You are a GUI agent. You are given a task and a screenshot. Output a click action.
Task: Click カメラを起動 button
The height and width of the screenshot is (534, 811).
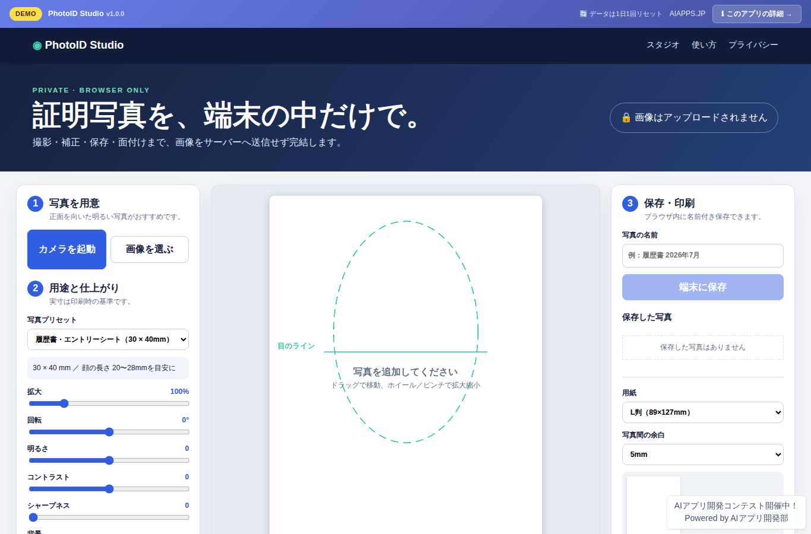pos(66,249)
